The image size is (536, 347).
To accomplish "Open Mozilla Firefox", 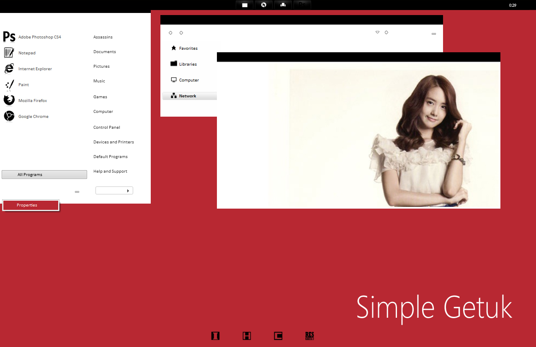I will (32, 100).
